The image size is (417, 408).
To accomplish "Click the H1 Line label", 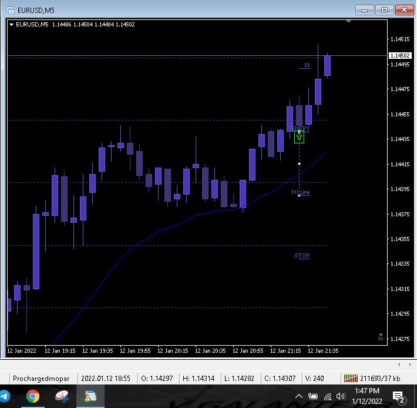I will point(301,192).
